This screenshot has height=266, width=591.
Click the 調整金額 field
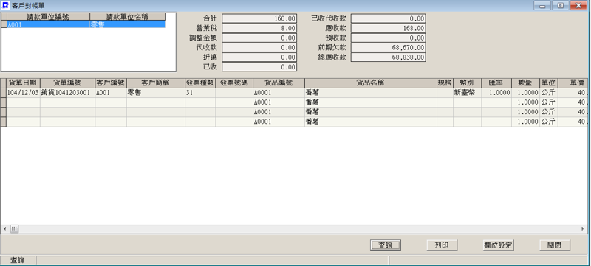pos(259,38)
